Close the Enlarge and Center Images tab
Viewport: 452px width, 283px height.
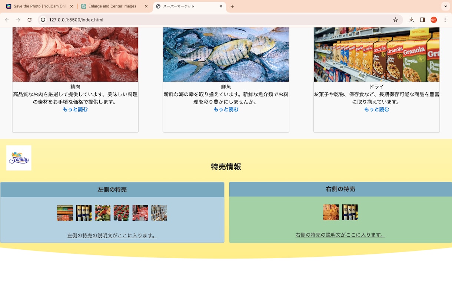pyautogui.click(x=146, y=6)
